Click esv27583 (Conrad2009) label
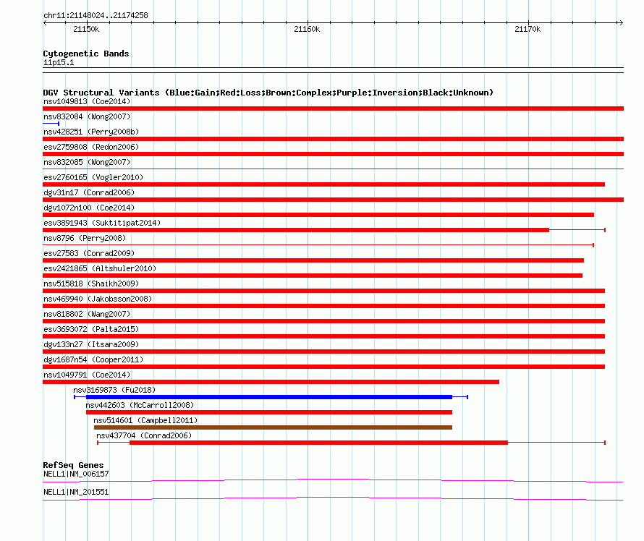 tap(89, 253)
